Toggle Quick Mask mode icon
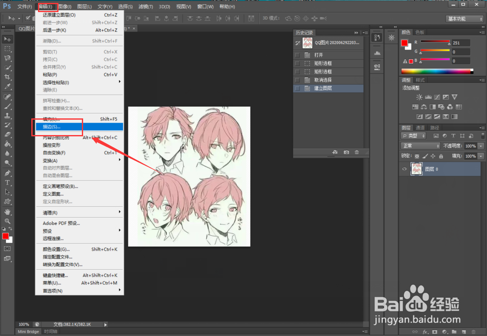 point(7,248)
